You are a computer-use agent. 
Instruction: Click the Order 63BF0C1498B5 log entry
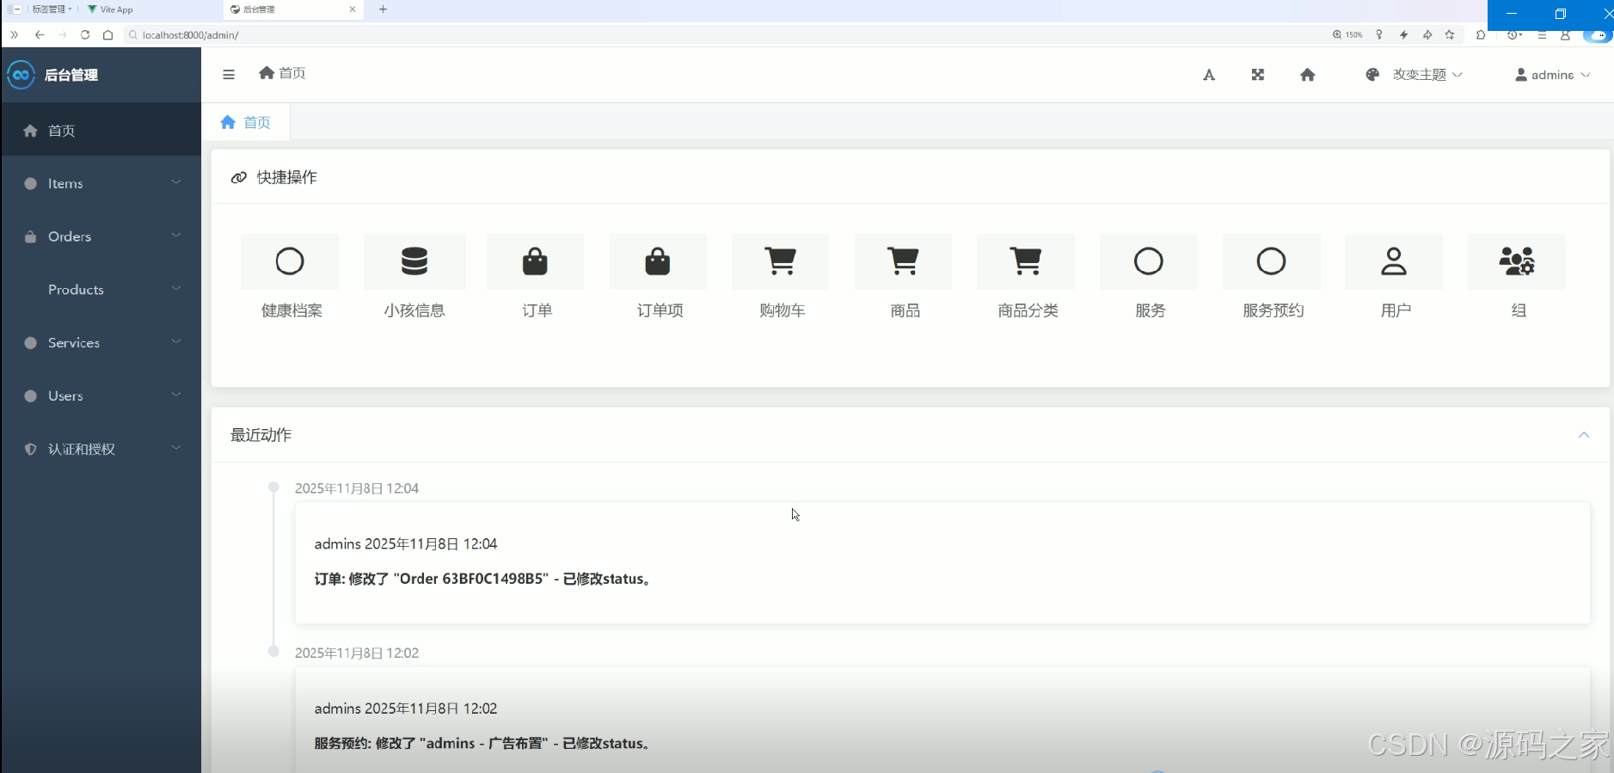point(485,579)
